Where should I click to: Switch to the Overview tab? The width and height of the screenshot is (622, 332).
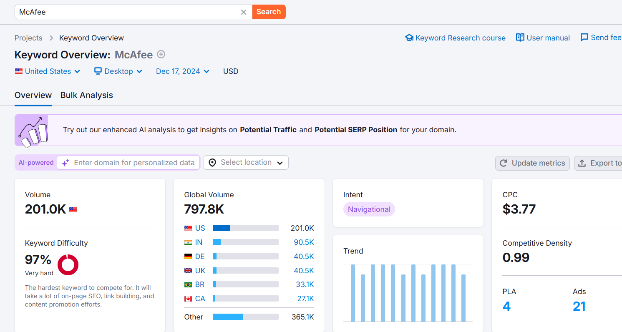33,95
